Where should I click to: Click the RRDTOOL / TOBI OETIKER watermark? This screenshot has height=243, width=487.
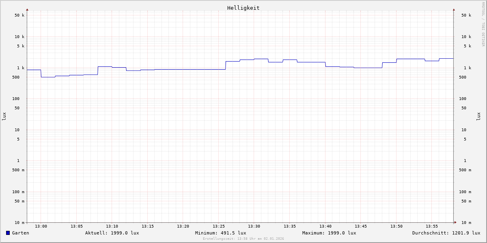click(483, 24)
